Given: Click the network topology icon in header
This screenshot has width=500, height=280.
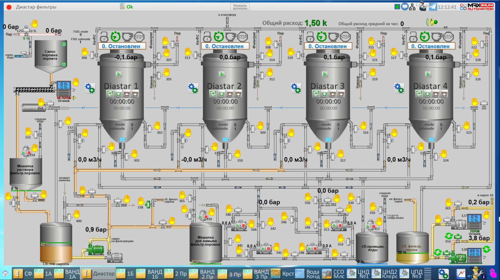Looking at the screenshot, I should (413, 7).
